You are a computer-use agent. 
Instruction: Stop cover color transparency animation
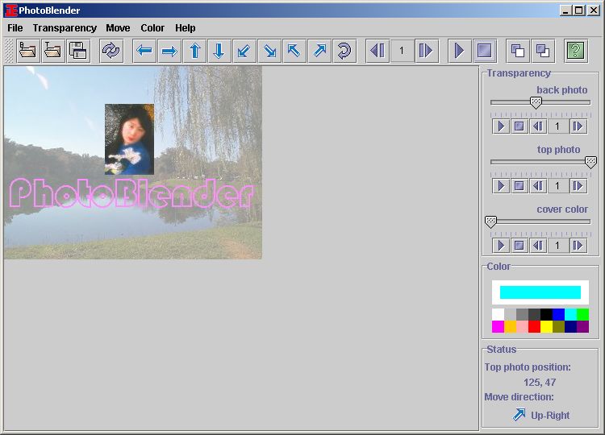pos(519,246)
